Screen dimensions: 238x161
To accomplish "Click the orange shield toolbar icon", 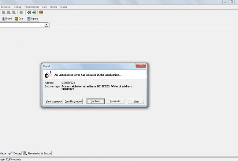I will [41, 12].
